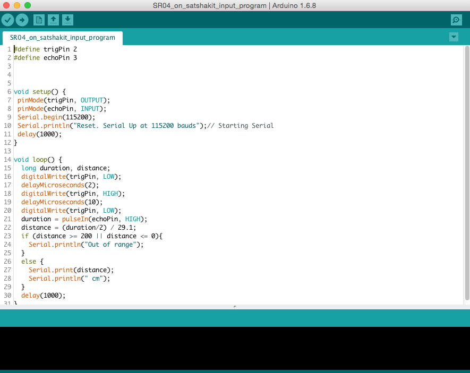Select the SR04_on_satshakit_input_program tab
Viewport: 470px width, 373px height.
(x=63, y=38)
